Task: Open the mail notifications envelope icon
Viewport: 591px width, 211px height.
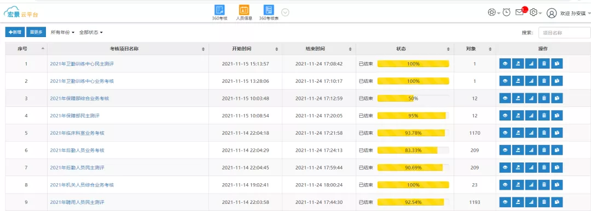Action: click(x=520, y=13)
